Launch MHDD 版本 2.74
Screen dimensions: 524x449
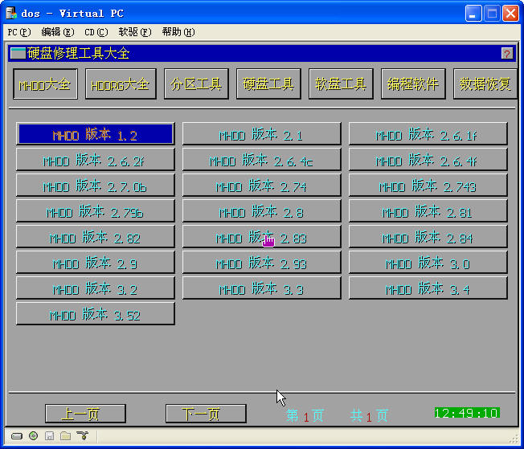click(261, 186)
